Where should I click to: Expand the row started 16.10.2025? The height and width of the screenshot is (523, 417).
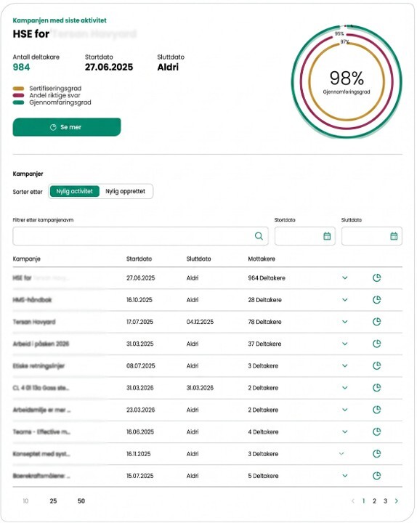[x=345, y=300]
